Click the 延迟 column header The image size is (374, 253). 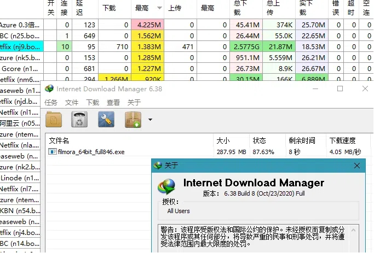(x=85, y=8)
